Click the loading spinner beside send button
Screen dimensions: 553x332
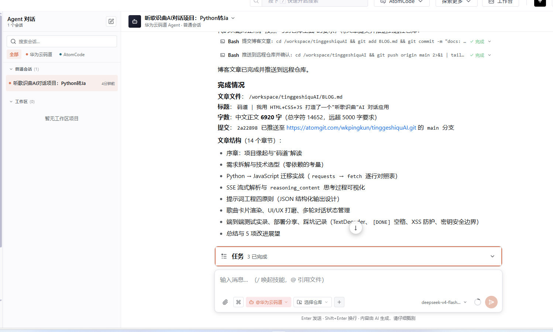click(478, 302)
